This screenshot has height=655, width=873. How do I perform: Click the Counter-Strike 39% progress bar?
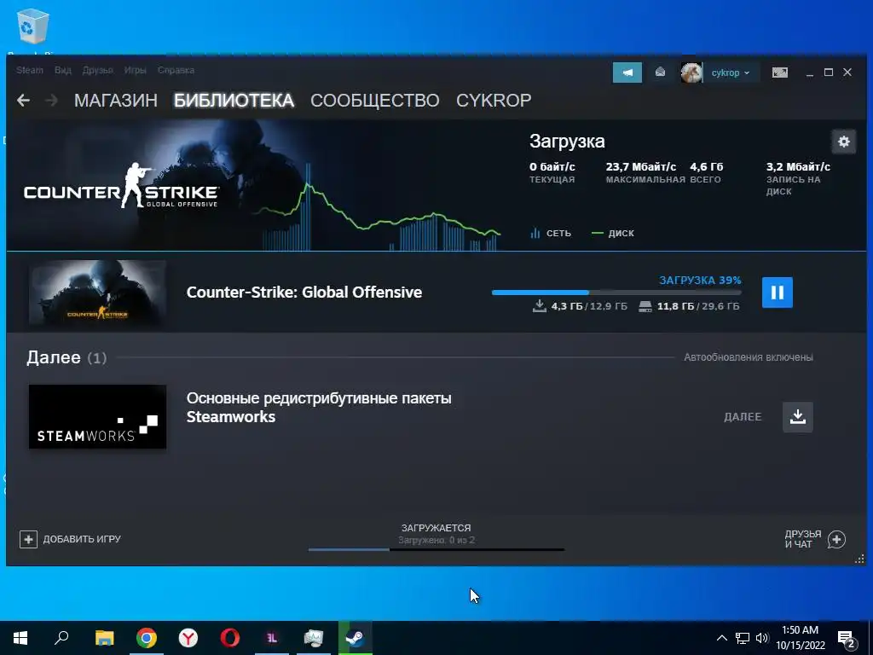click(616, 293)
